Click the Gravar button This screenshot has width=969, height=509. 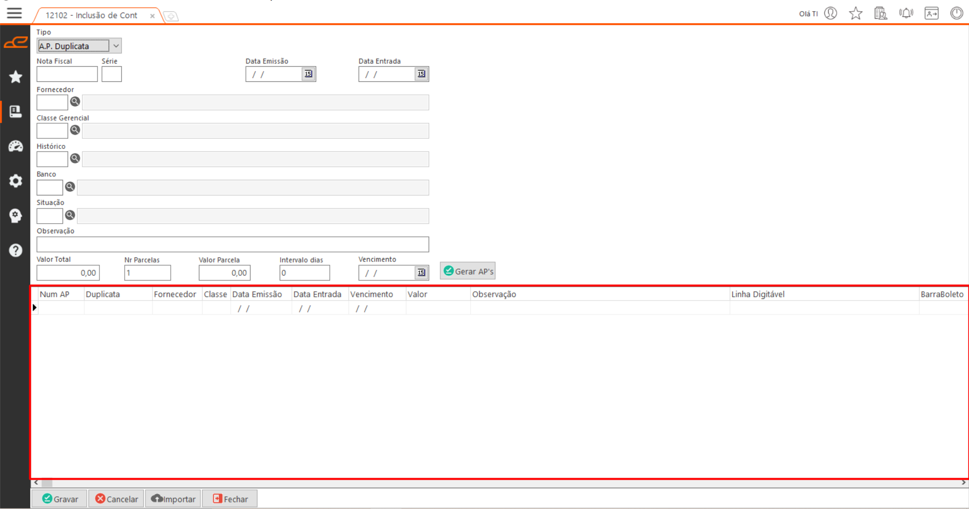point(60,499)
